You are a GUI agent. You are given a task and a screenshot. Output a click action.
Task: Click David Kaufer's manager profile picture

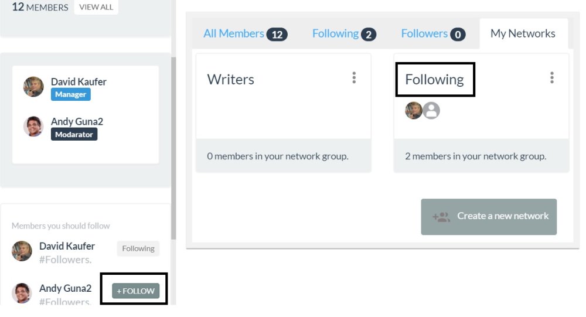tap(33, 87)
